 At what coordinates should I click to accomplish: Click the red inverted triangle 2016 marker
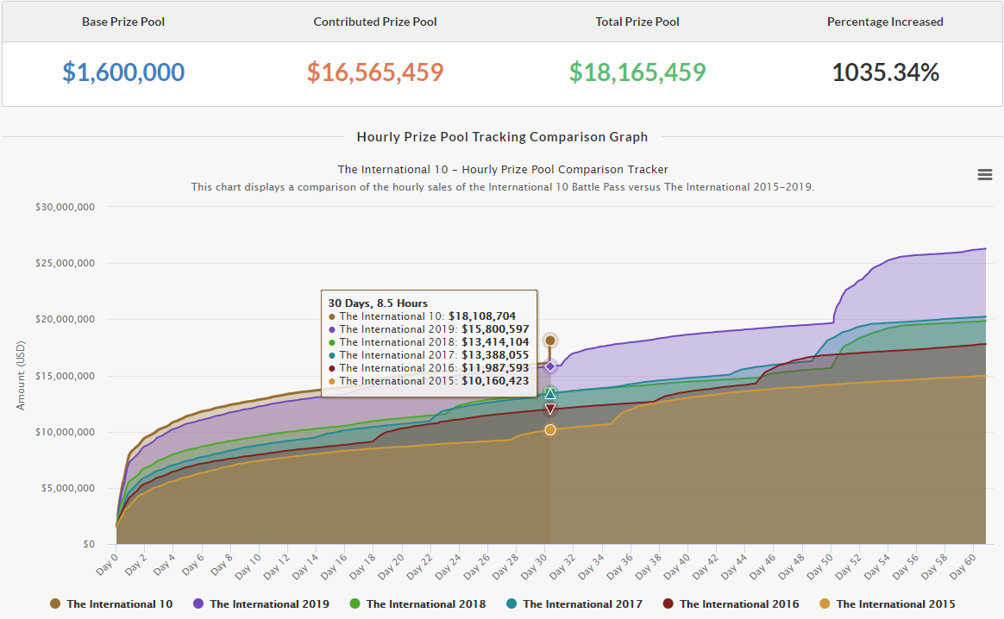pos(550,409)
